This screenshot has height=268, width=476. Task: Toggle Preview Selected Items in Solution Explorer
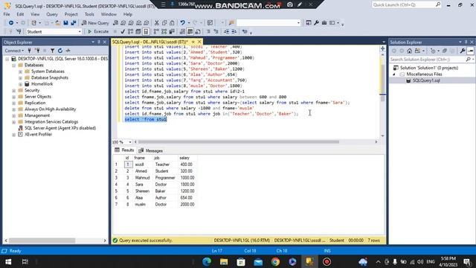coord(470,51)
